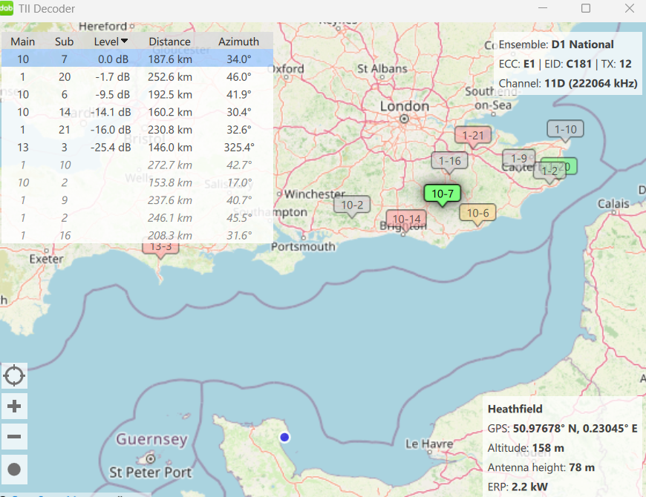This screenshot has height=497, width=646.
Task: Click azimuth value 325.4° in table
Action: click(239, 148)
